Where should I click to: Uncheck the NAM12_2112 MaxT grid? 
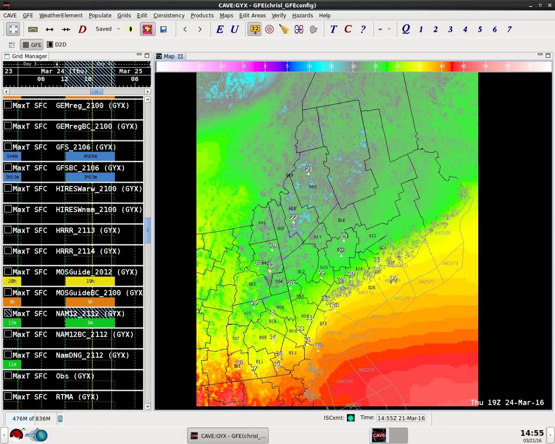pyautogui.click(x=8, y=313)
